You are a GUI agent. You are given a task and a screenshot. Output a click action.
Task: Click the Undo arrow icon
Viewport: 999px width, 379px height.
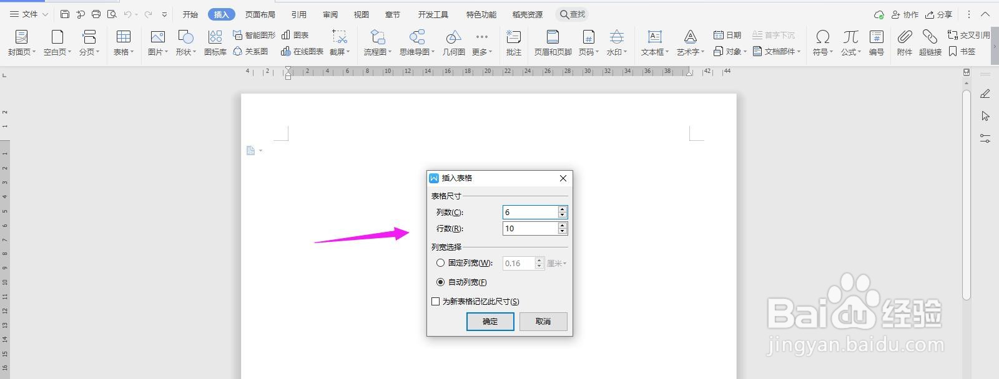point(127,14)
